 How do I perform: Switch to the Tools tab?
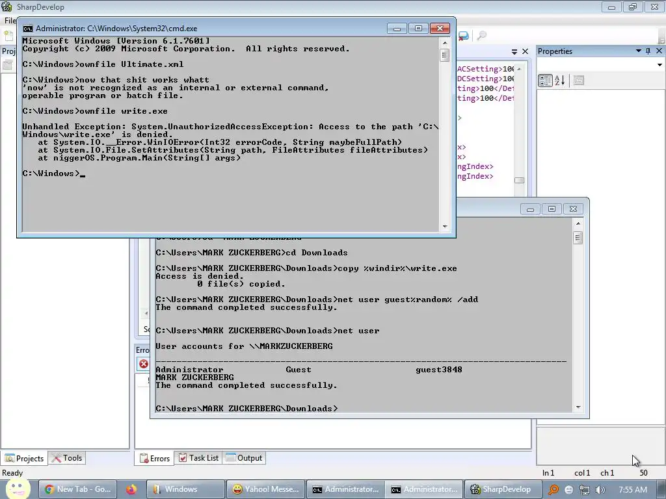[x=67, y=458]
